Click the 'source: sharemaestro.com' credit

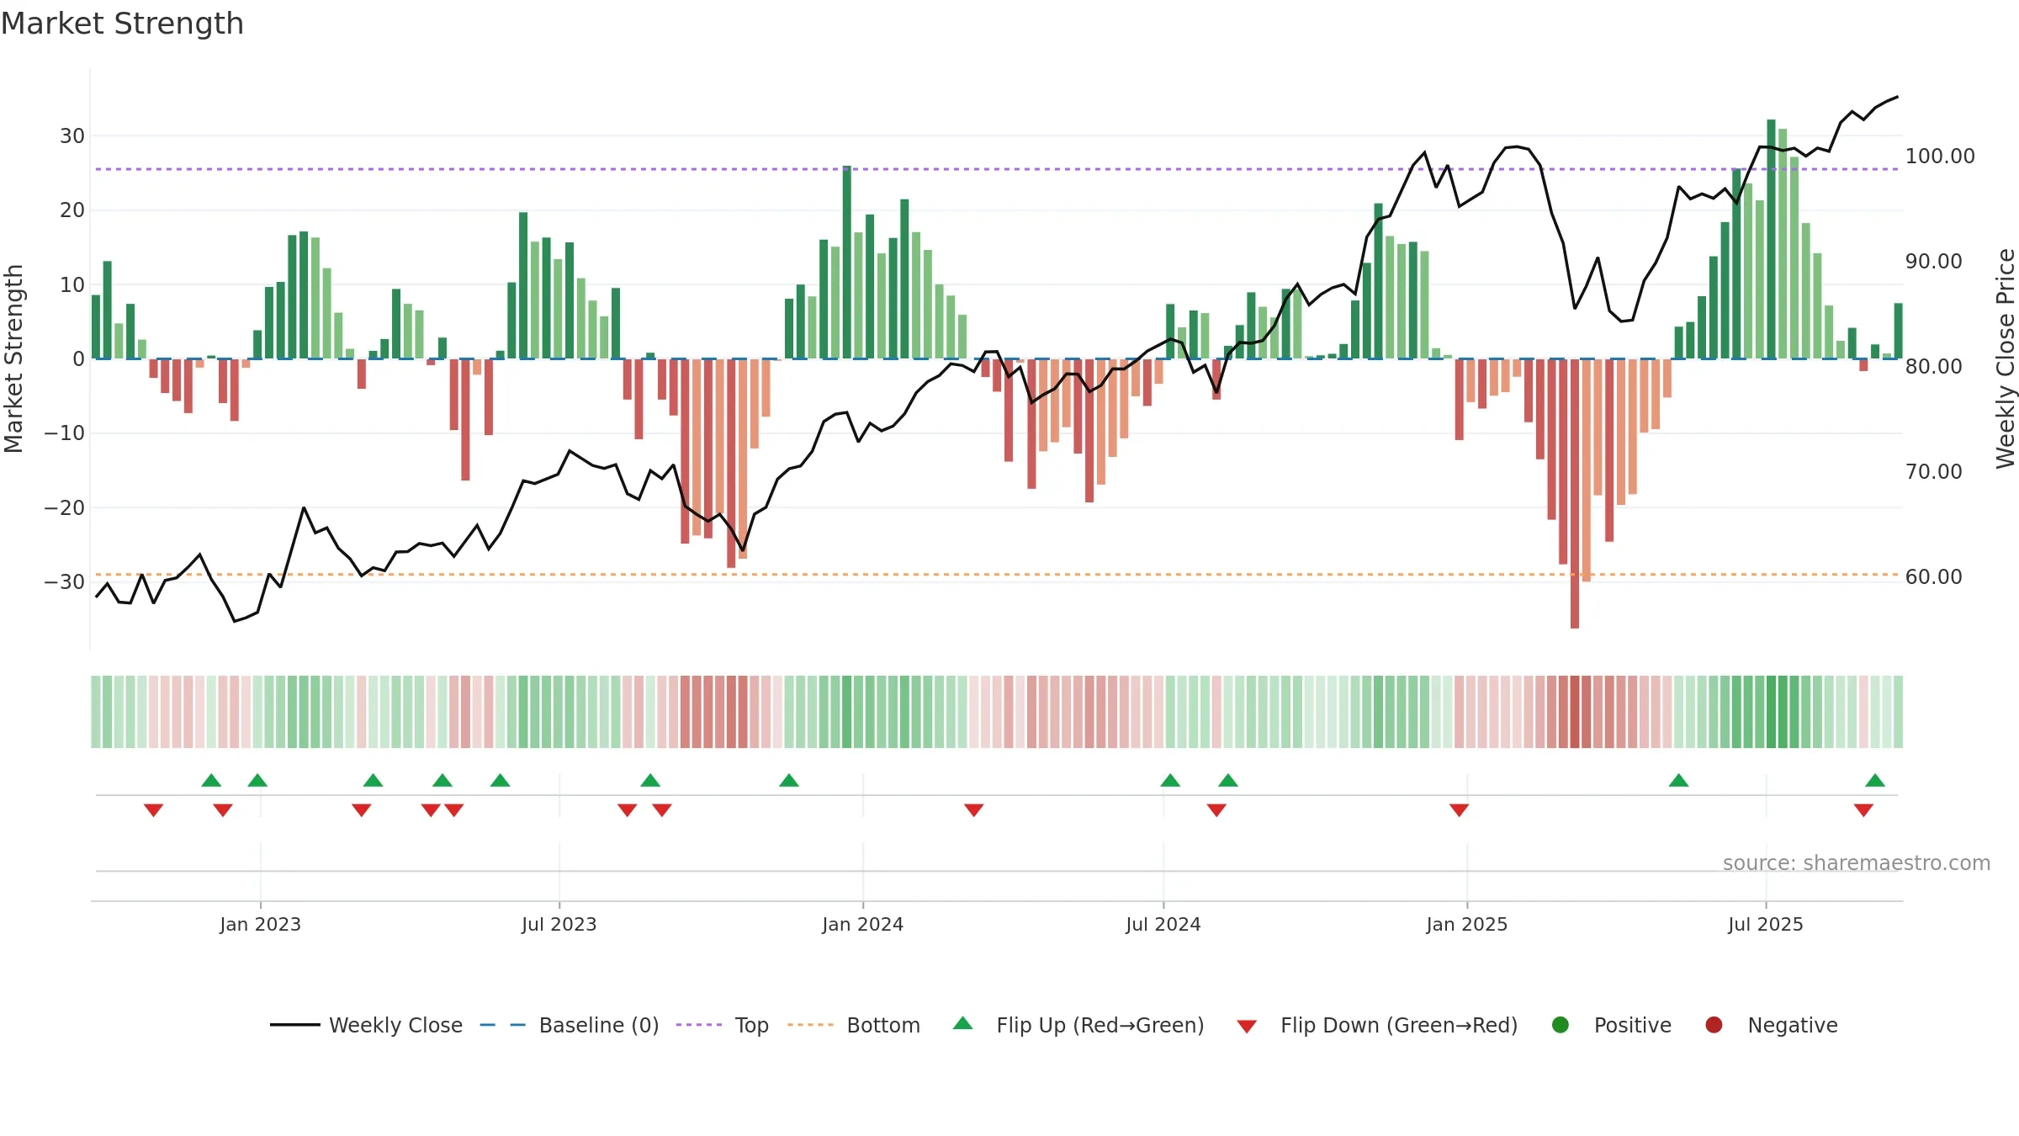pos(1857,863)
